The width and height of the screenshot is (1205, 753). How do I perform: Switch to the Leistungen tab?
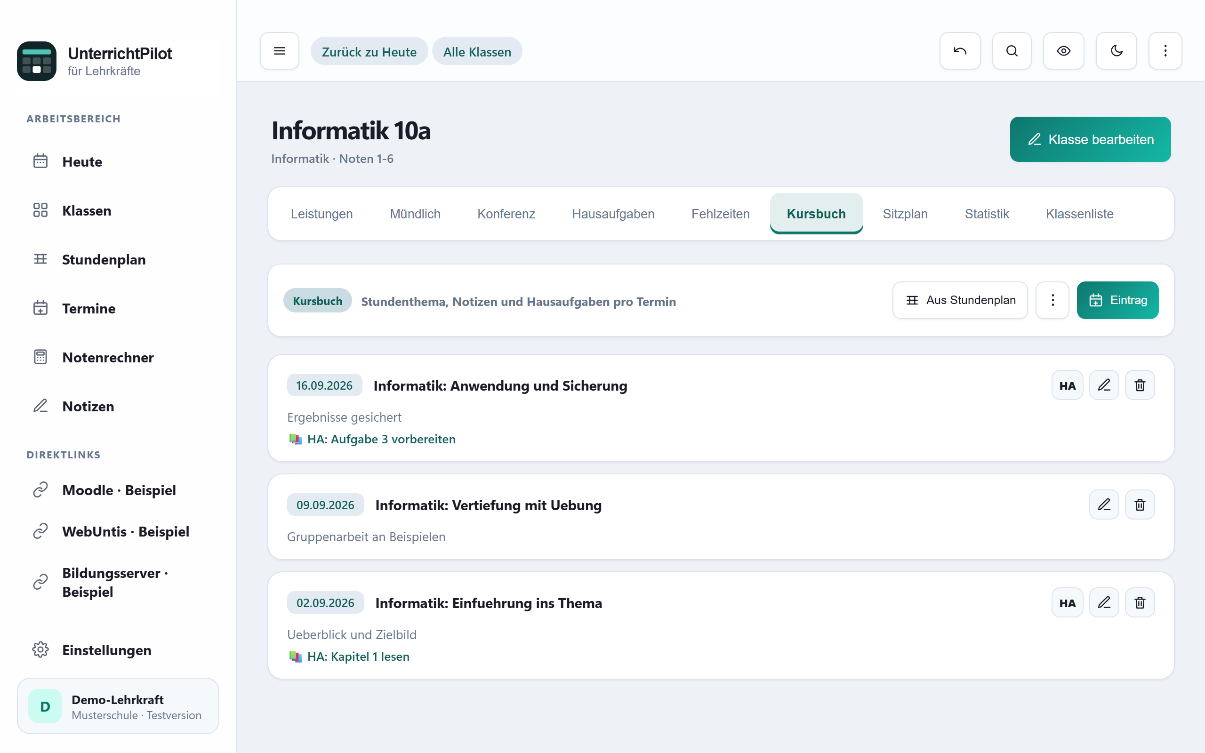(321, 214)
